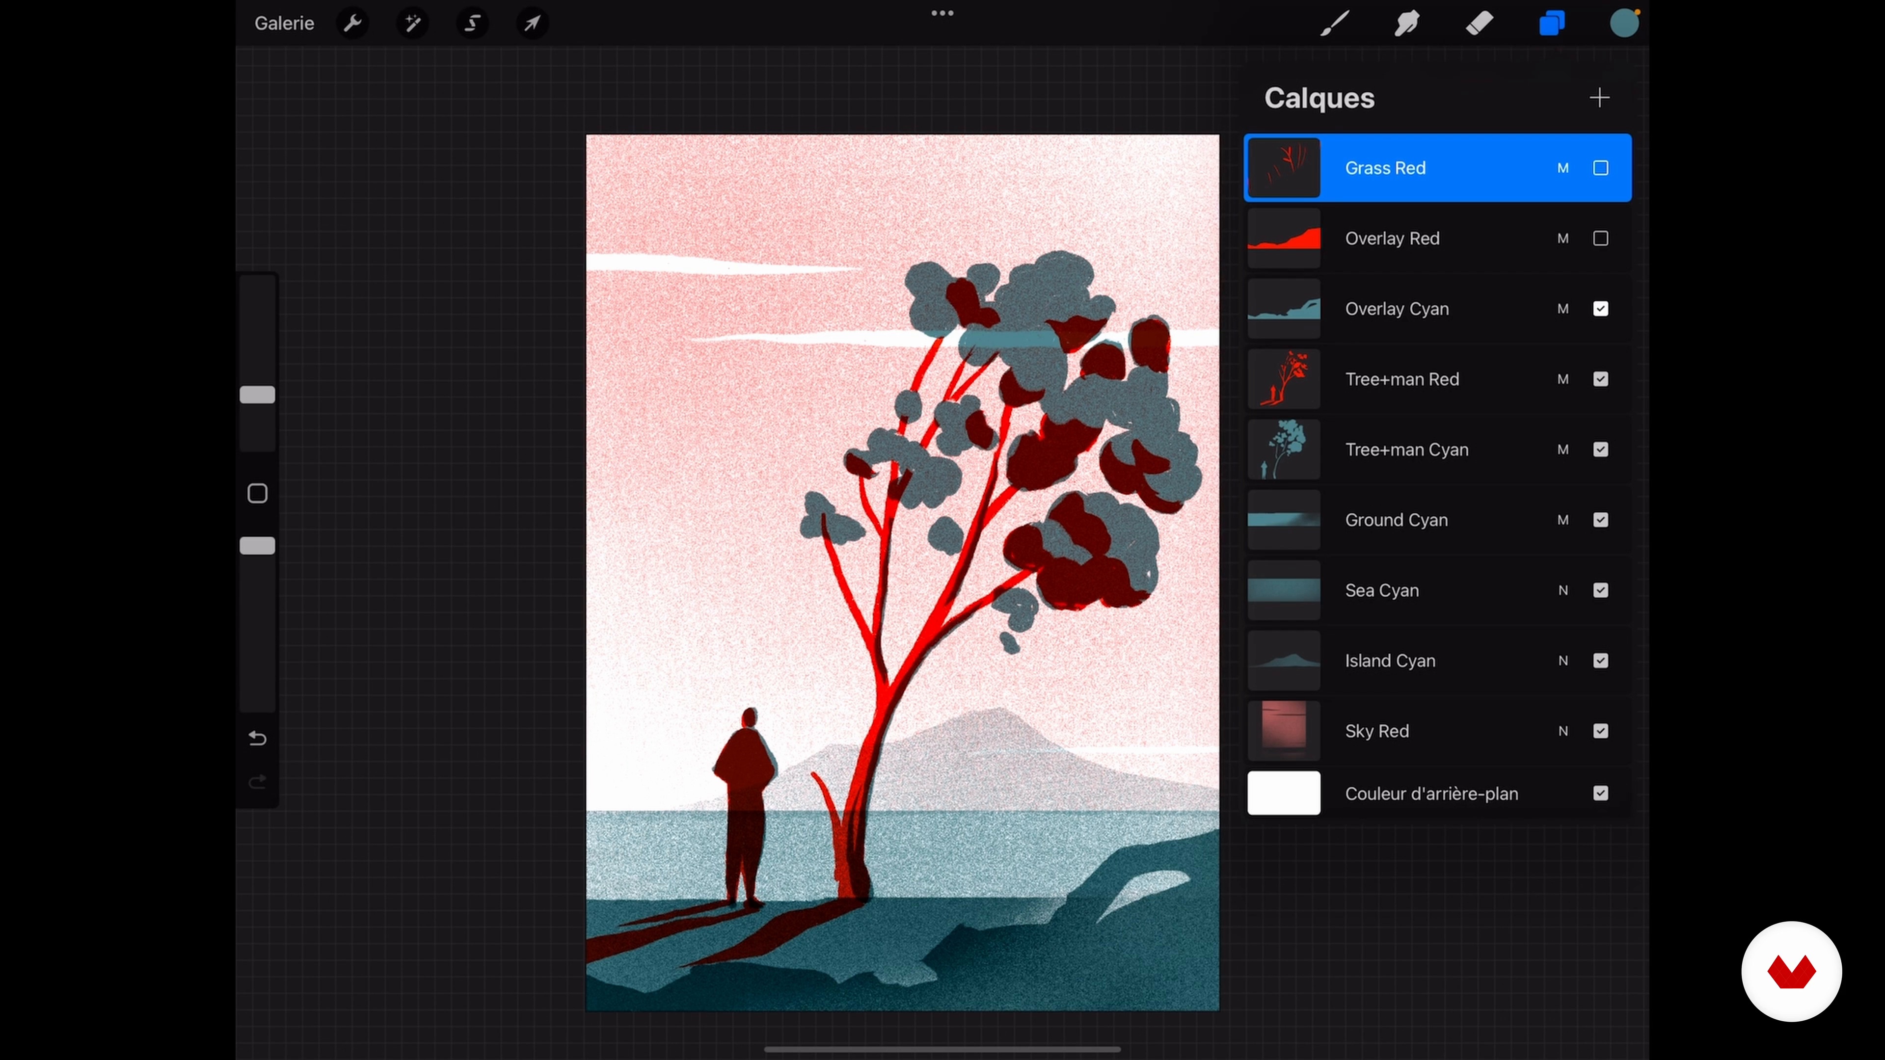Click the brush opacity slider handle
The image size is (1885, 1060).
(258, 546)
